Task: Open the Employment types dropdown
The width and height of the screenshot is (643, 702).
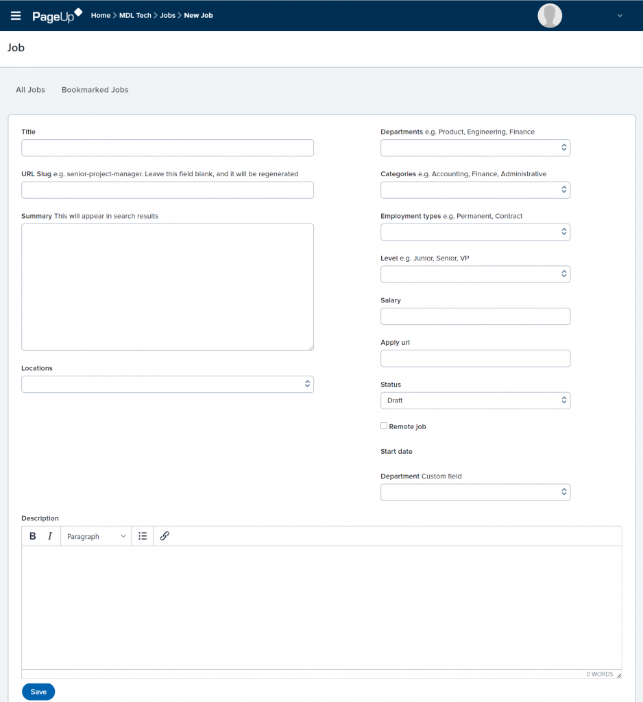Action: click(x=475, y=232)
